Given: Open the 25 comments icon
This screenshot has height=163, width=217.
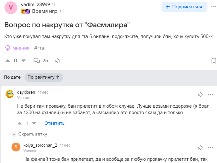Looking at the screenshot, I should 37,60.
